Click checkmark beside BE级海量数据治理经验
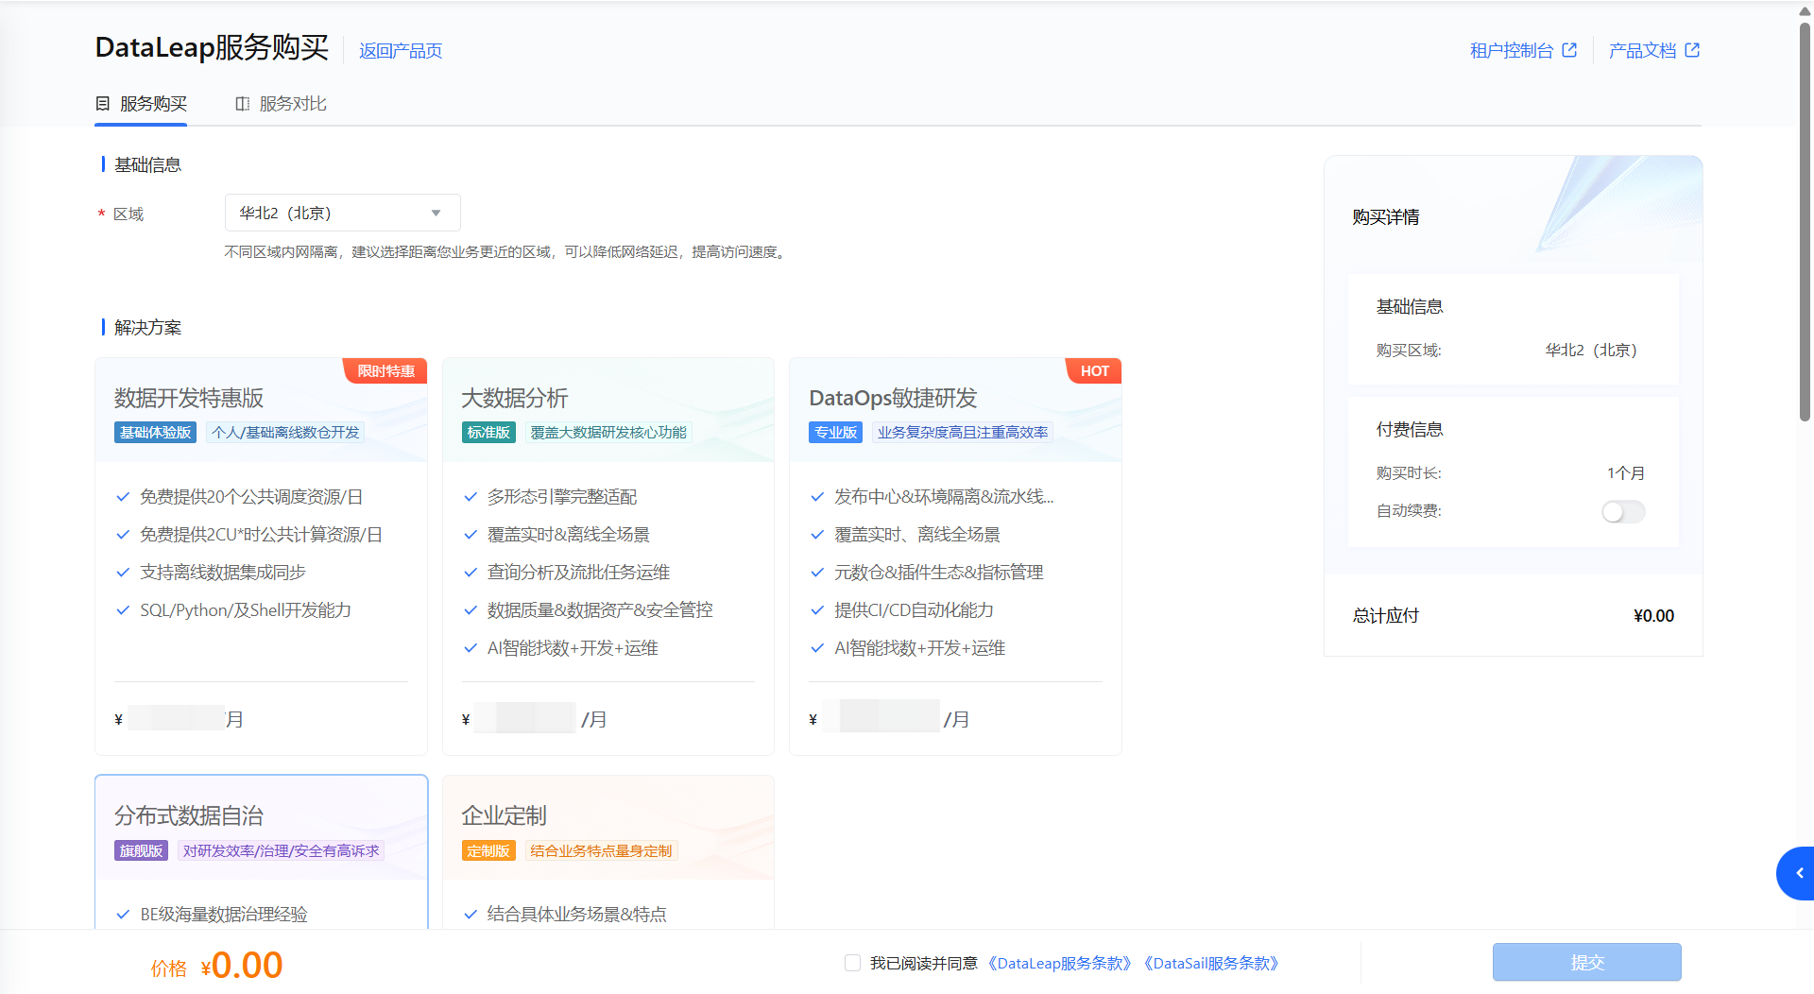1814x994 pixels. pos(122,915)
